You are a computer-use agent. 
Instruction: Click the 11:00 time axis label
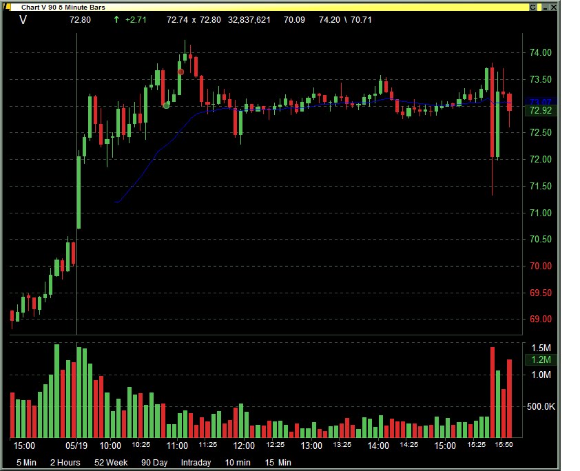coord(177,446)
